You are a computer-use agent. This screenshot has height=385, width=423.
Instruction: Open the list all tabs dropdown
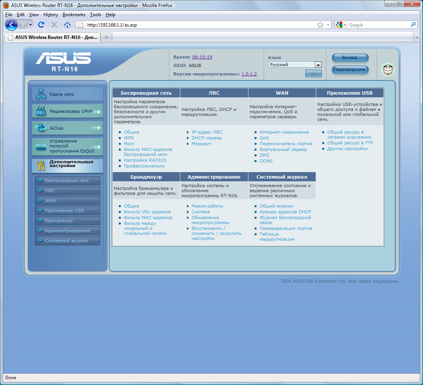(416, 37)
